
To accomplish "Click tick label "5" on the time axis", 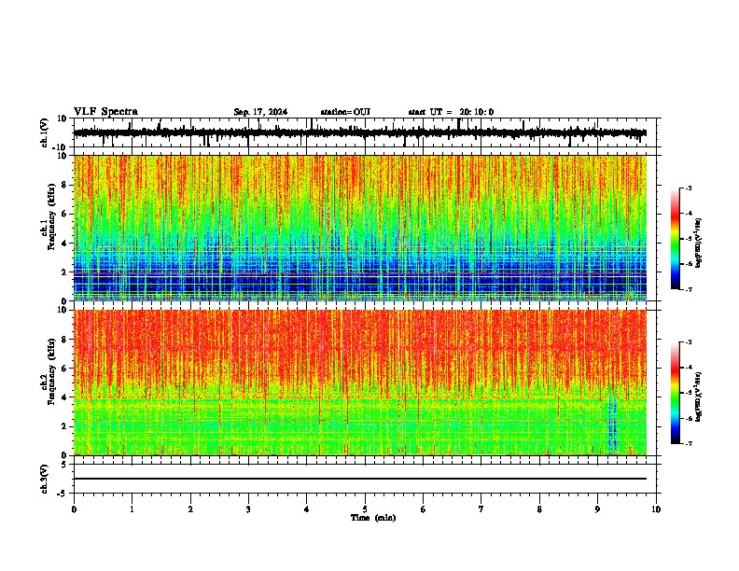I will (365, 509).
